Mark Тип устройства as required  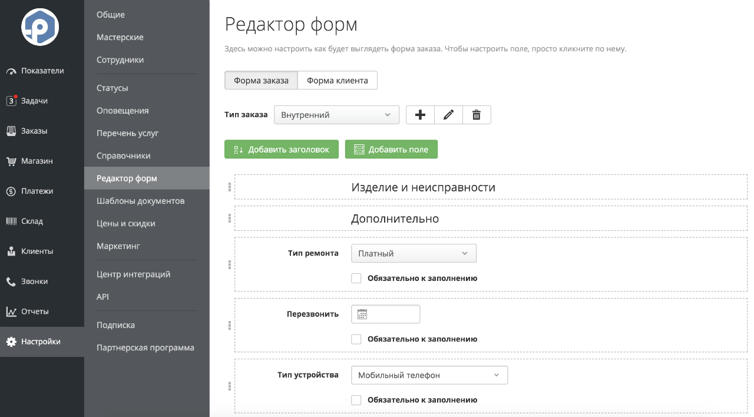click(x=356, y=400)
